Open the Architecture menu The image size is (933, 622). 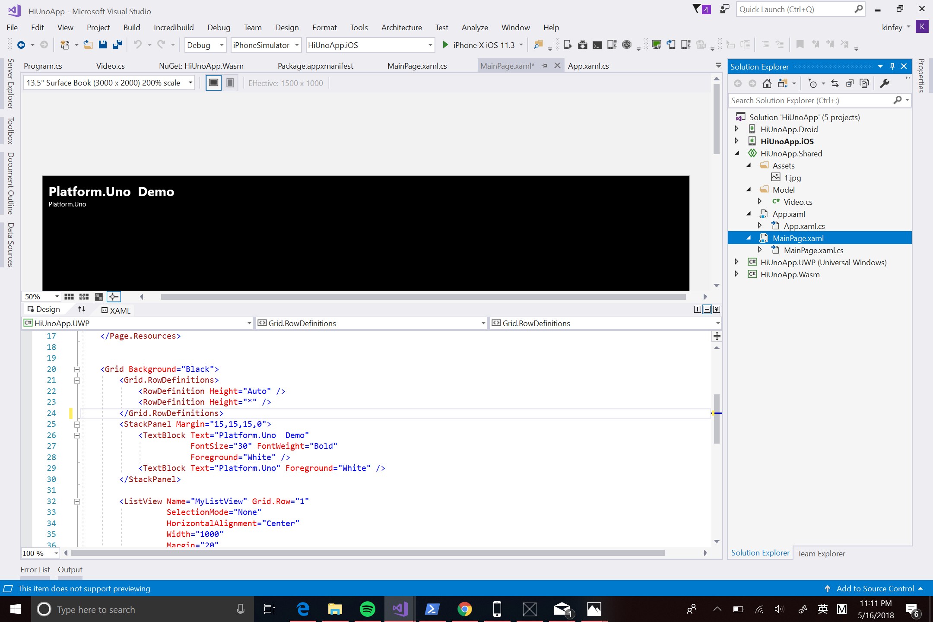401,27
